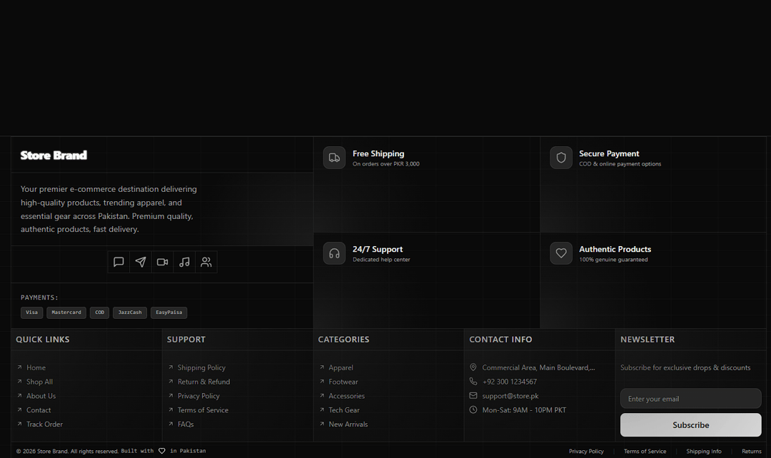771x458 pixels.
Task: Open the Shipping Info bottom link
Action: (x=704, y=451)
